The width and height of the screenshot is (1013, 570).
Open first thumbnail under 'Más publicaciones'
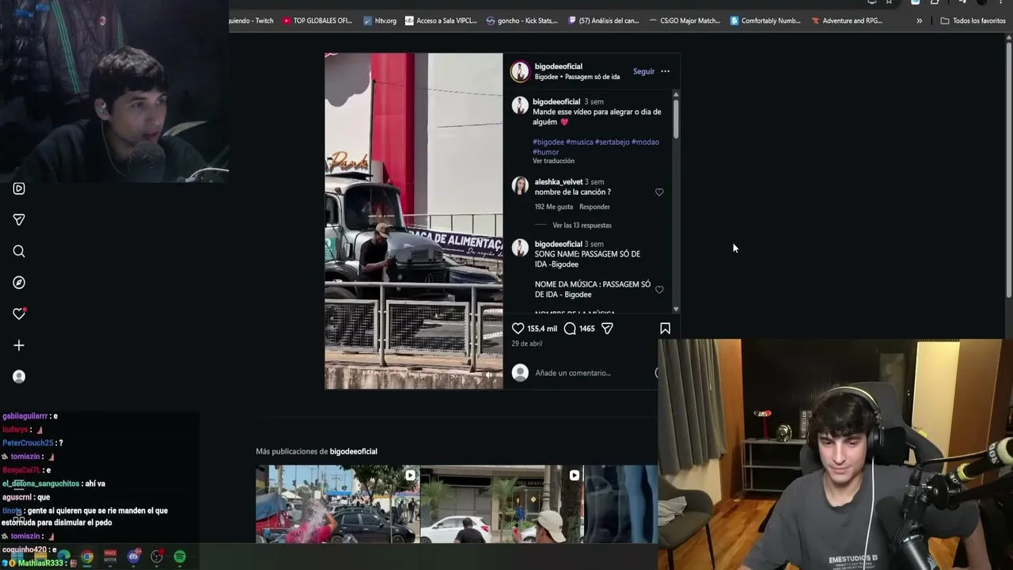(x=338, y=504)
